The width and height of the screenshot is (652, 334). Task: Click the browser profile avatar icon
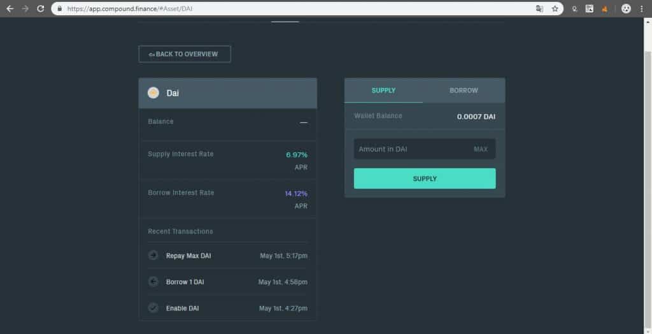[x=626, y=8]
